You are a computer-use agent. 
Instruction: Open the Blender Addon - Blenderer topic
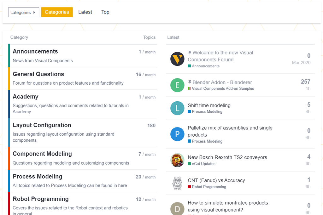tap(222, 82)
